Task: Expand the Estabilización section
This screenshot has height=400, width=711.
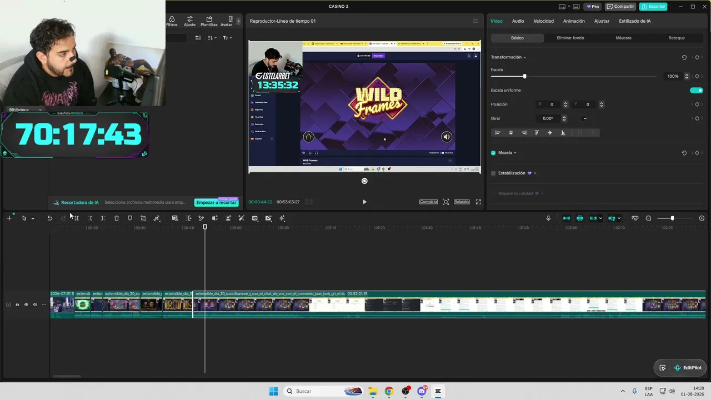Action: point(535,173)
